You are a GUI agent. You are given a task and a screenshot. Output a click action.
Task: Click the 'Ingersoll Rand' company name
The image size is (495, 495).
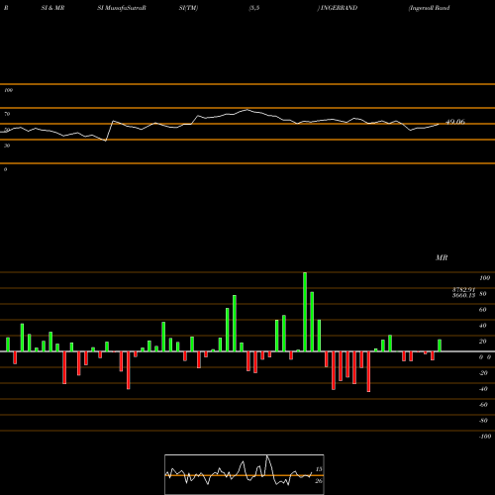click(429, 8)
